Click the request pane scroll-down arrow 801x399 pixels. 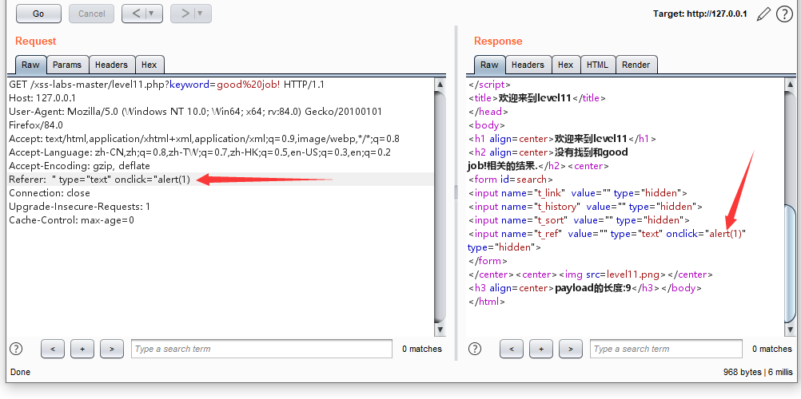440,330
